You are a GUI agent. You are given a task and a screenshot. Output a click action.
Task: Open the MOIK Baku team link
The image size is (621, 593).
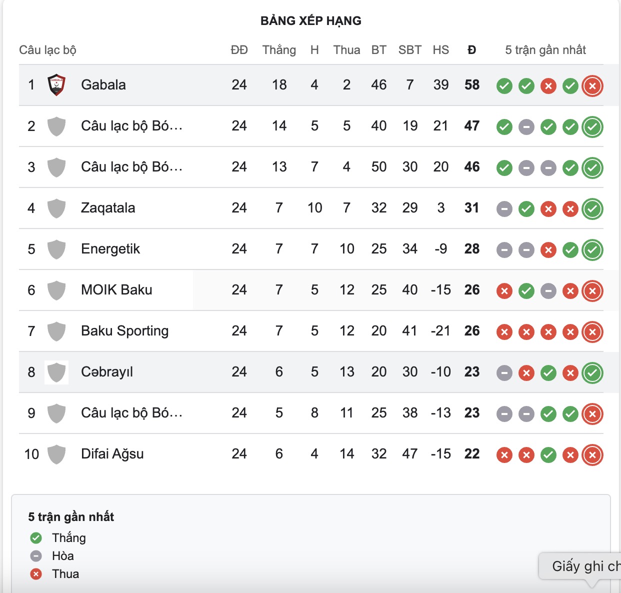coord(116,290)
